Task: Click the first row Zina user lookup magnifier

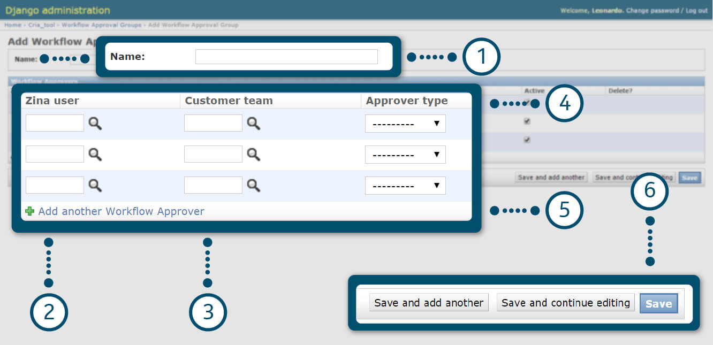Action: (95, 124)
